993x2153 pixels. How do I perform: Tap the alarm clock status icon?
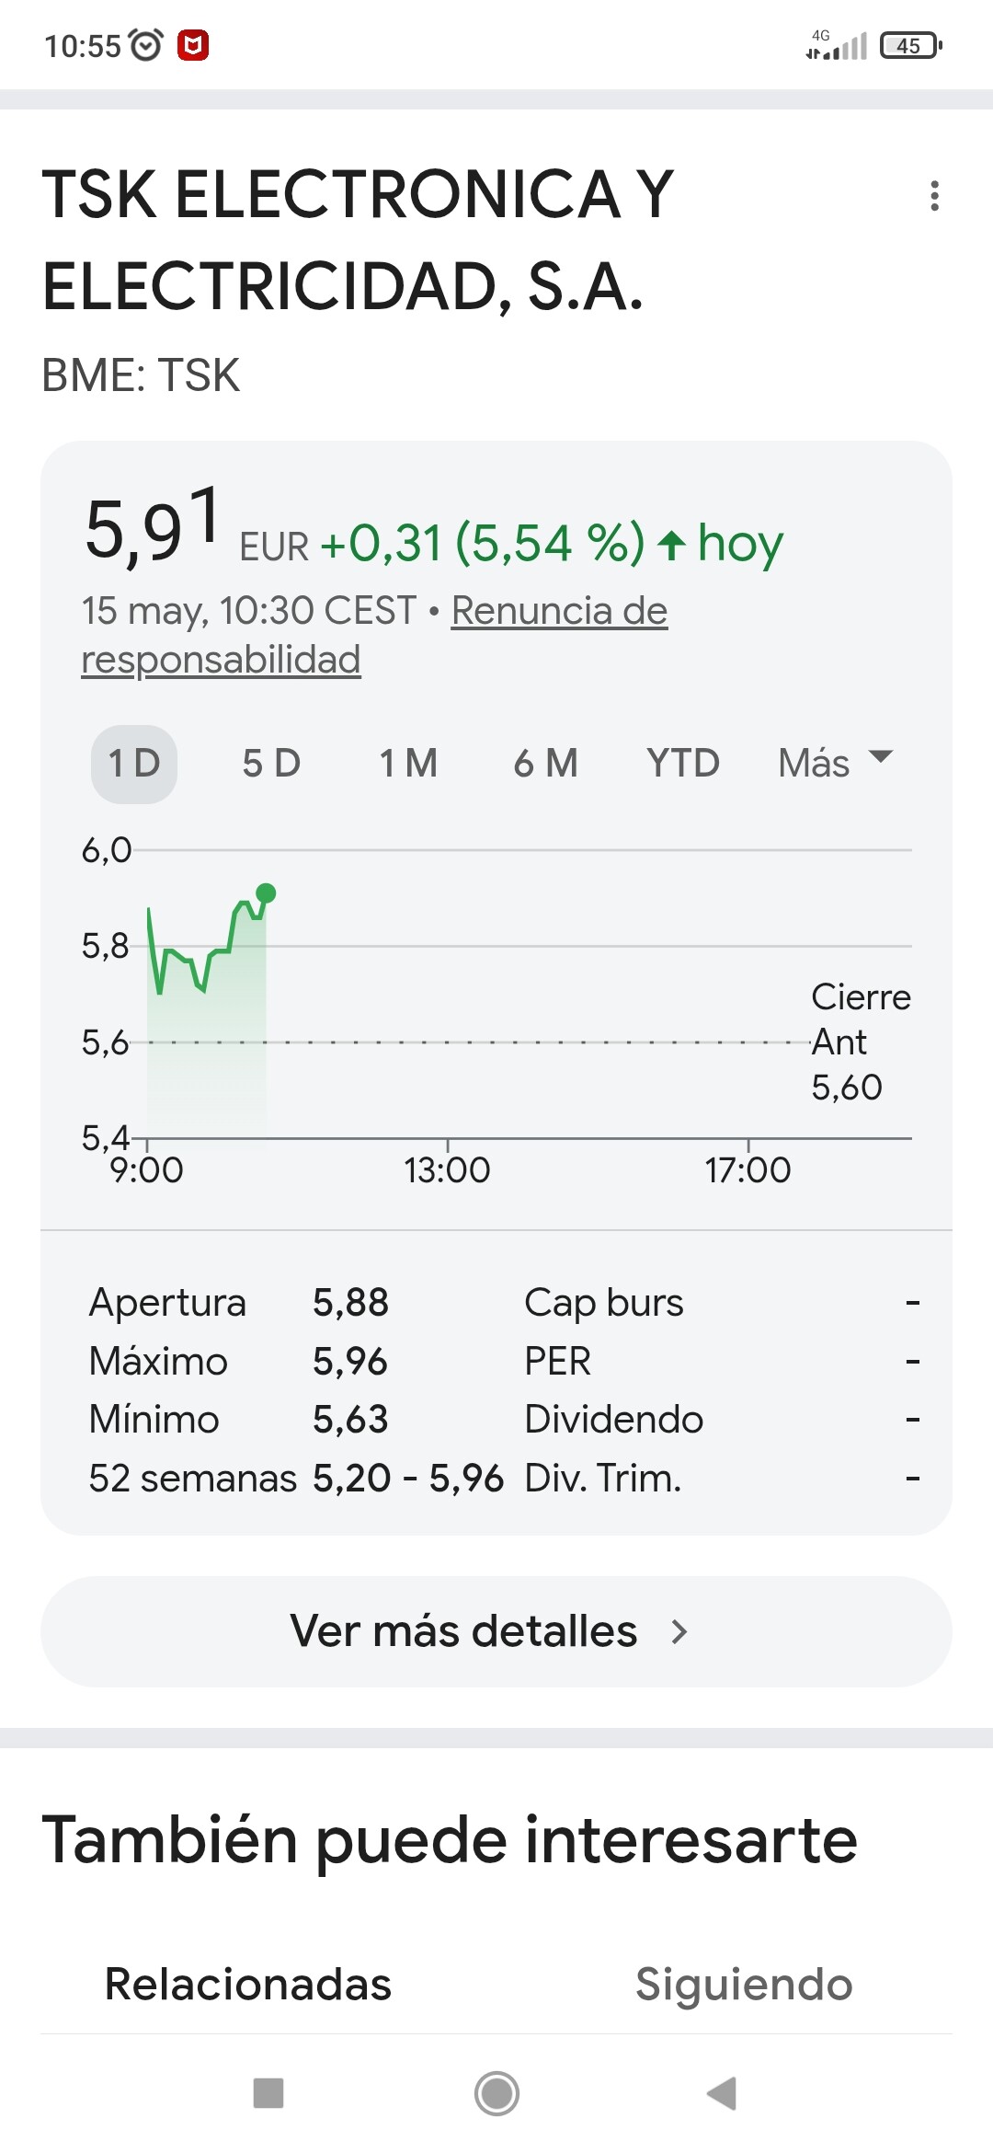pyautogui.click(x=146, y=45)
